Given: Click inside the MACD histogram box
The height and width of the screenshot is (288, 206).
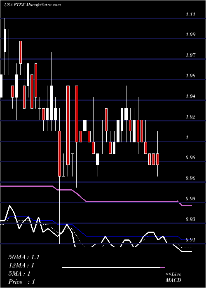Looking at the screenshot, I should click(113, 267).
